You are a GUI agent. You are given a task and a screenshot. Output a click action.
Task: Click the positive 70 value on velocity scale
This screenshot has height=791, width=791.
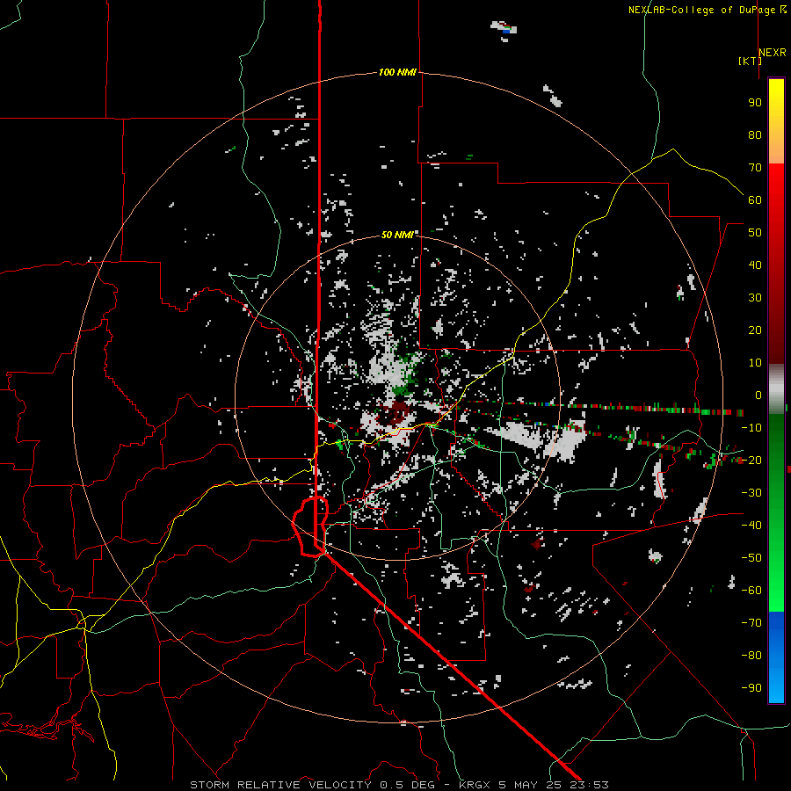(755, 168)
